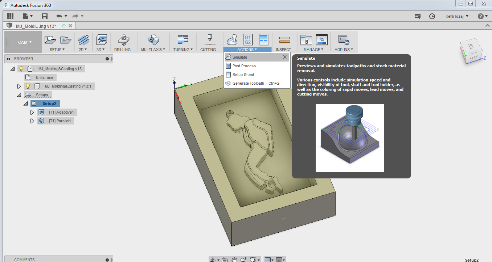The image size is (492, 262).
Task: Click the Tool Library icon in Manage
Action: 306,40
